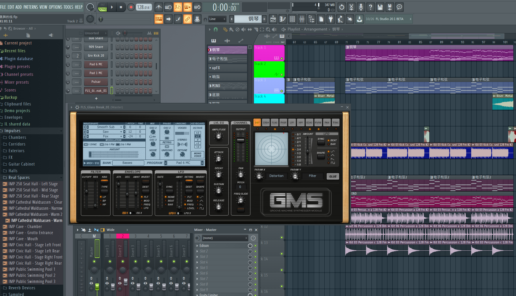516x296 pixels.
Task: Select the playlist paint brush tool
Action: click(231, 29)
